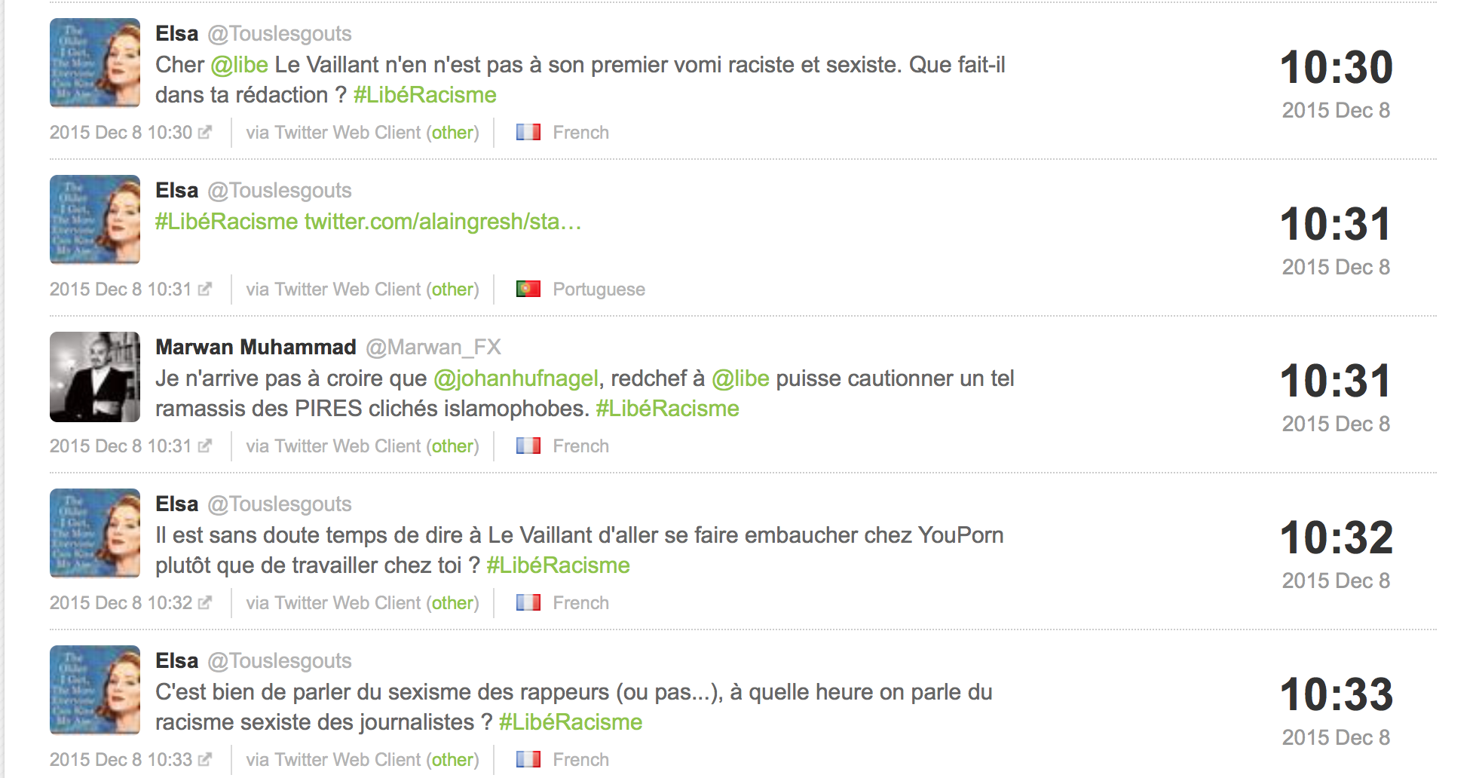
Task: Open the twitter.com/alaingresh/sta… link
Action: click(442, 222)
